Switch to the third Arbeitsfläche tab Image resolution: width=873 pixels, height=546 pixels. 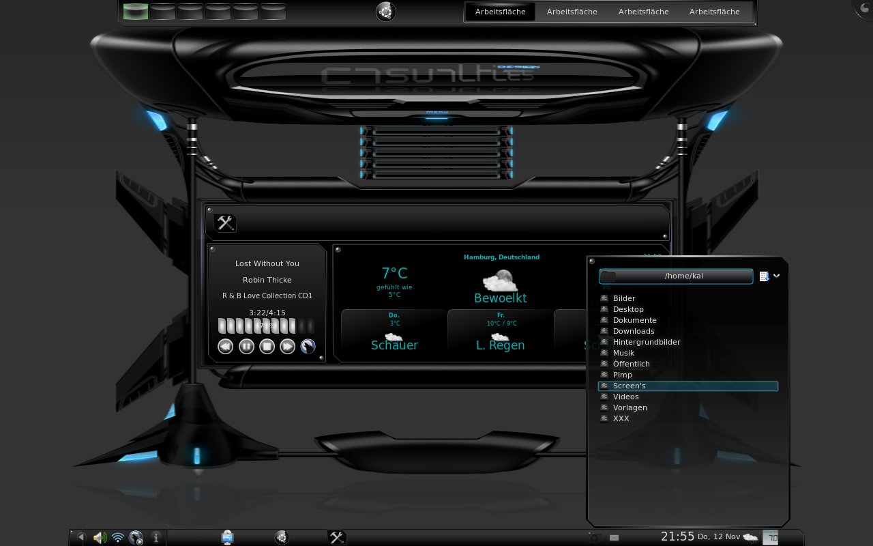point(643,12)
